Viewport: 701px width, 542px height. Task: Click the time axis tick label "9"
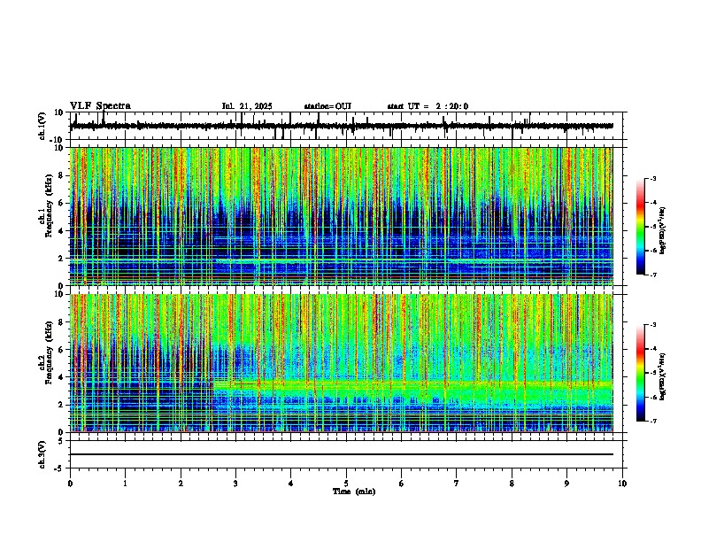tap(566, 484)
